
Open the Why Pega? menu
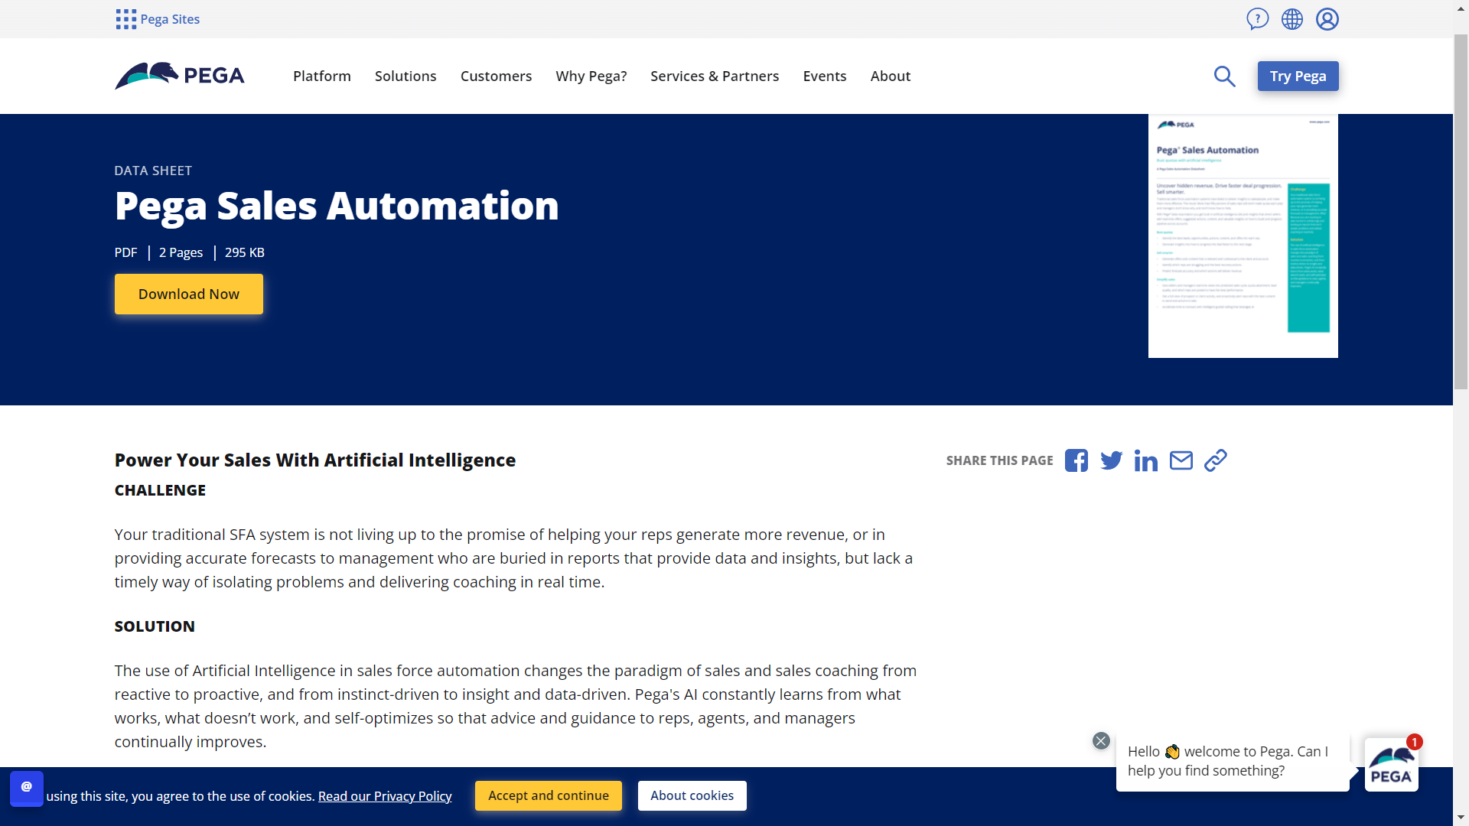click(591, 76)
